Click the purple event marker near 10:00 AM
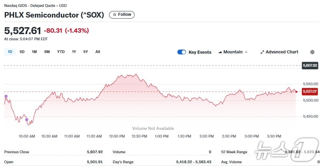The image size is (323, 166). (27, 120)
